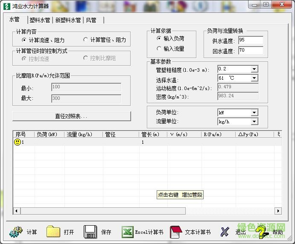Click the 退出 exit X icon

[225, 232]
